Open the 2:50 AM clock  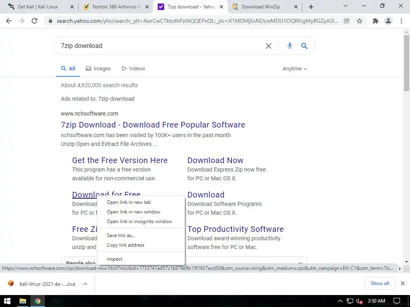[x=376, y=301]
